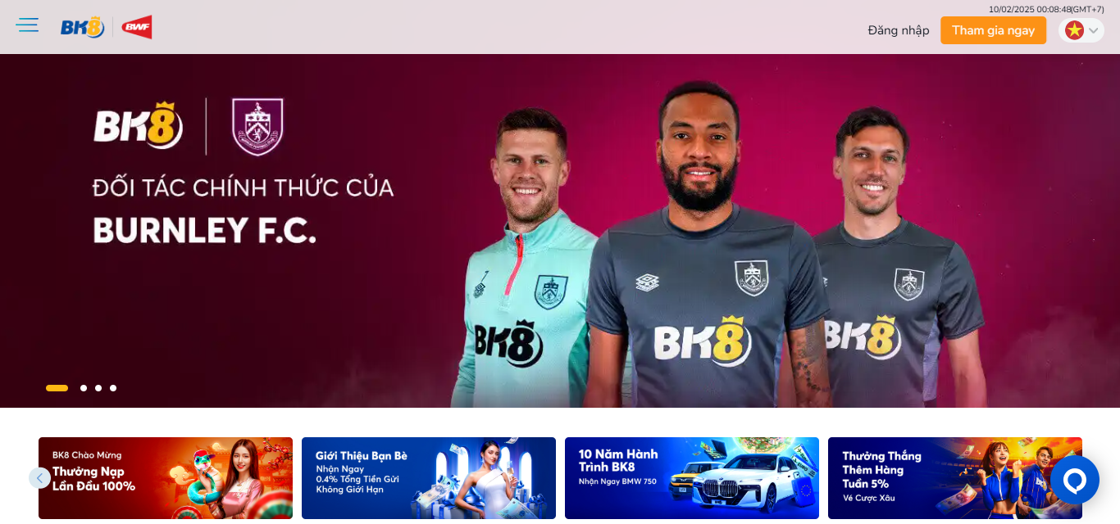The height and width of the screenshot is (524, 1120).
Task: Click the Đăng nhập login link
Action: (899, 30)
